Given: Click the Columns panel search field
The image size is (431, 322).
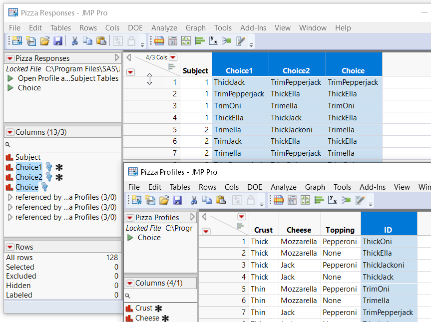Looking at the screenshot, I should point(60,143).
